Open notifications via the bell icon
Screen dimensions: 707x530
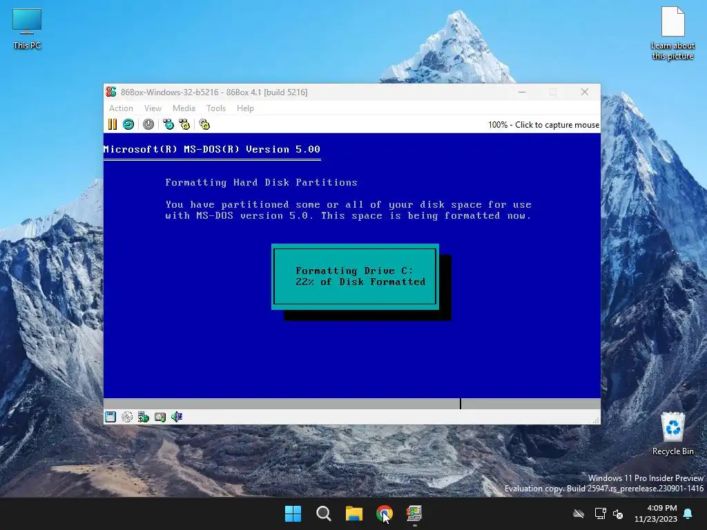click(x=688, y=513)
